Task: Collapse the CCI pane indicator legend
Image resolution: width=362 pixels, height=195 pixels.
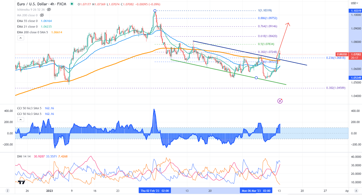Action: click(20, 119)
